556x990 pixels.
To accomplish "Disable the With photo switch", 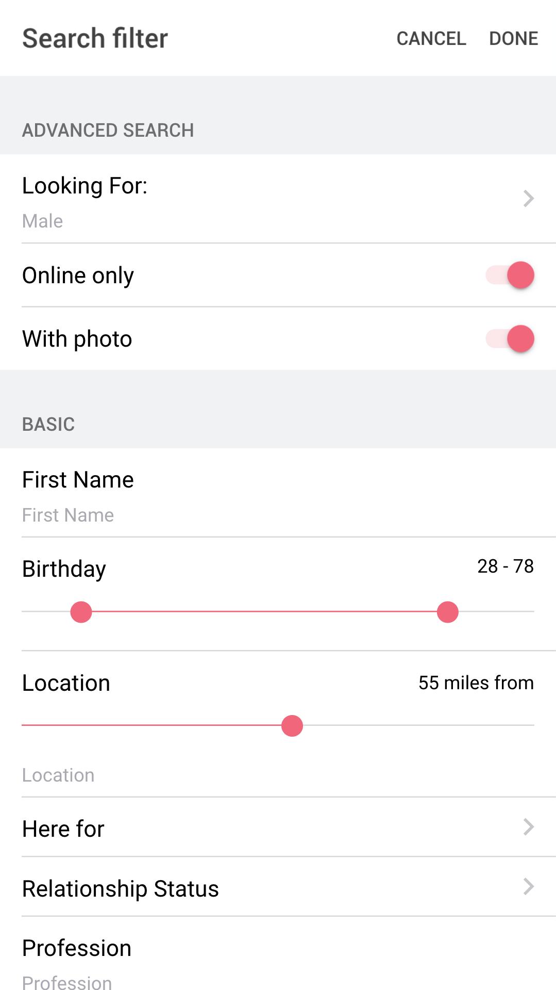I will (x=510, y=339).
